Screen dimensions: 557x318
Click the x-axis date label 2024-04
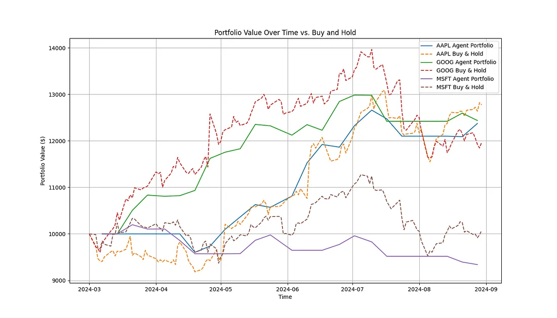point(156,289)
